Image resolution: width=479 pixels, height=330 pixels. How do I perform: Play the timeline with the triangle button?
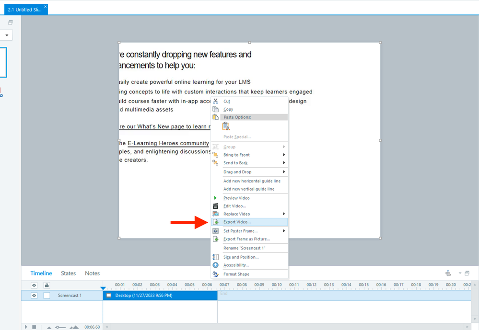[26, 327]
